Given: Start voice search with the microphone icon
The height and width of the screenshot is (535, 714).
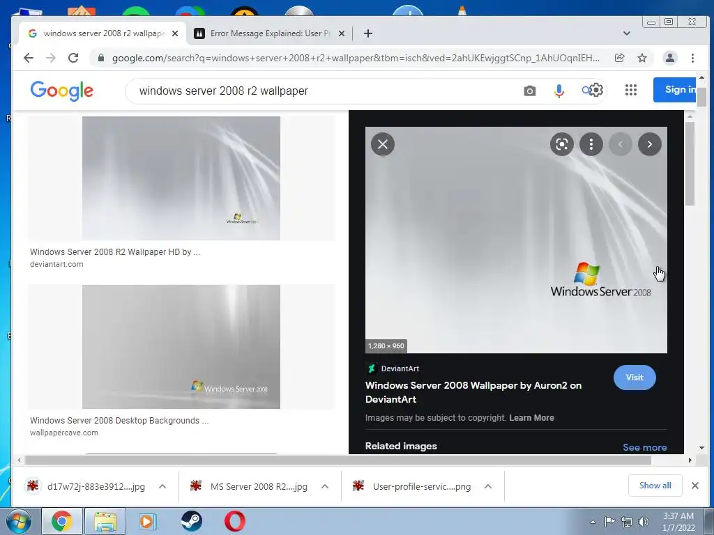Looking at the screenshot, I should pos(559,91).
